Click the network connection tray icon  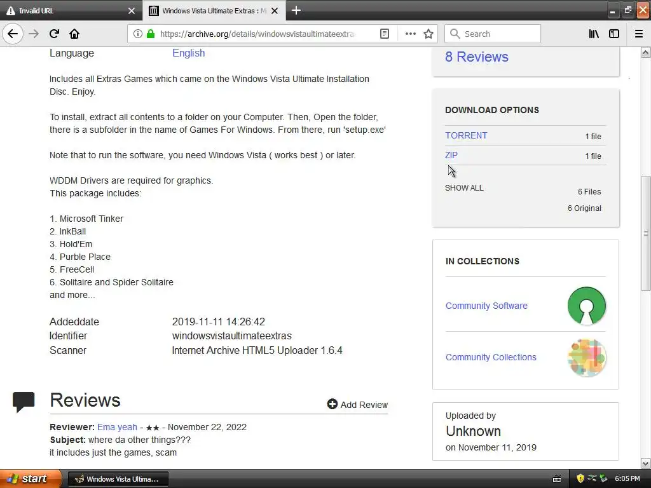pyautogui.click(x=592, y=478)
